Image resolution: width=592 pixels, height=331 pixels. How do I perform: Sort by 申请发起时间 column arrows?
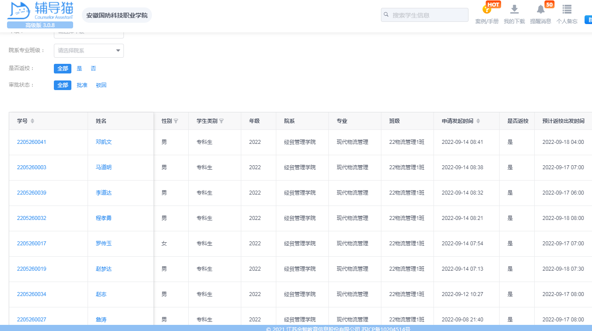coord(478,121)
